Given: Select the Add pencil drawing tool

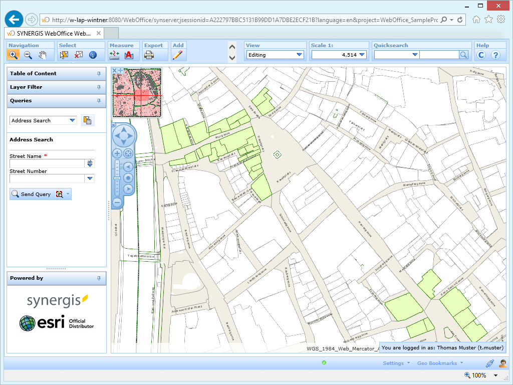Looking at the screenshot, I should (x=177, y=55).
